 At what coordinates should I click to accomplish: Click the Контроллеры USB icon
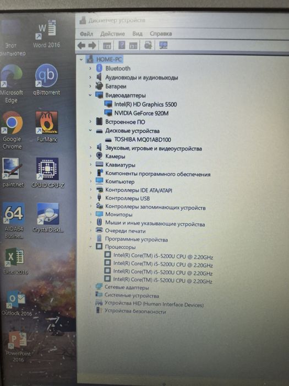(99, 197)
